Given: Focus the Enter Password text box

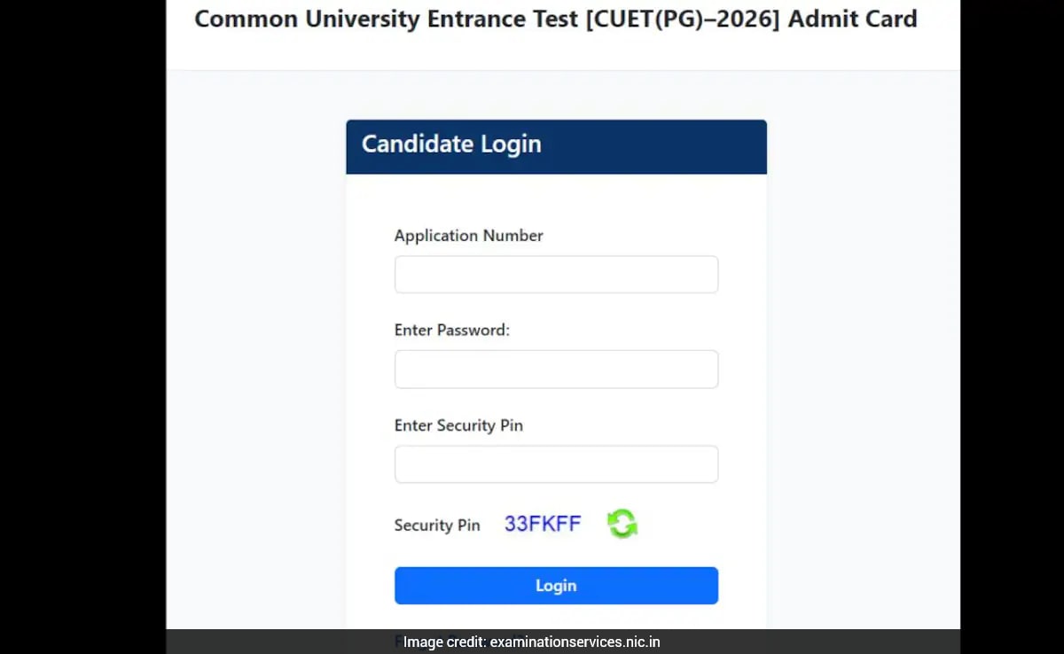Looking at the screenshot, I should click(x=556, y=370).
